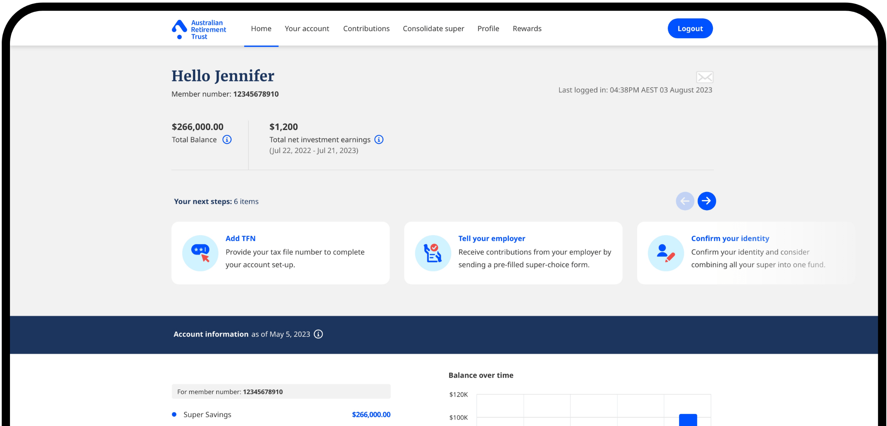The width and height of the screenshot is (887, 426).
Task: Click the Confirm your identity person icon
Action: (666, 253)
